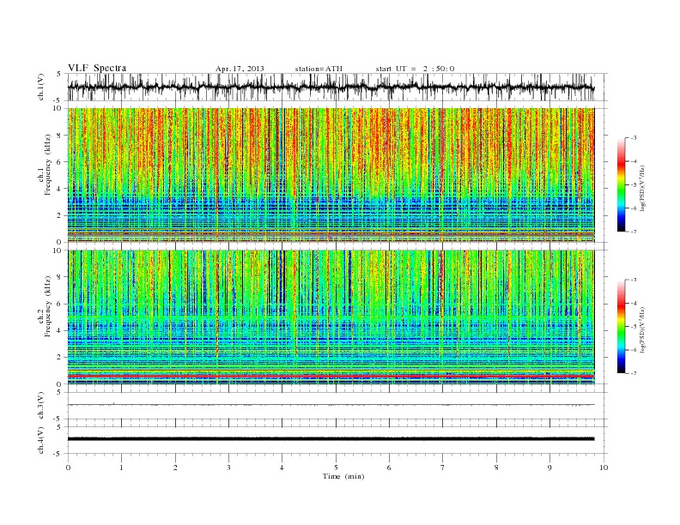
Task: Click the "-4" tick on ch.2 colorbar
Action: point(633,303)
